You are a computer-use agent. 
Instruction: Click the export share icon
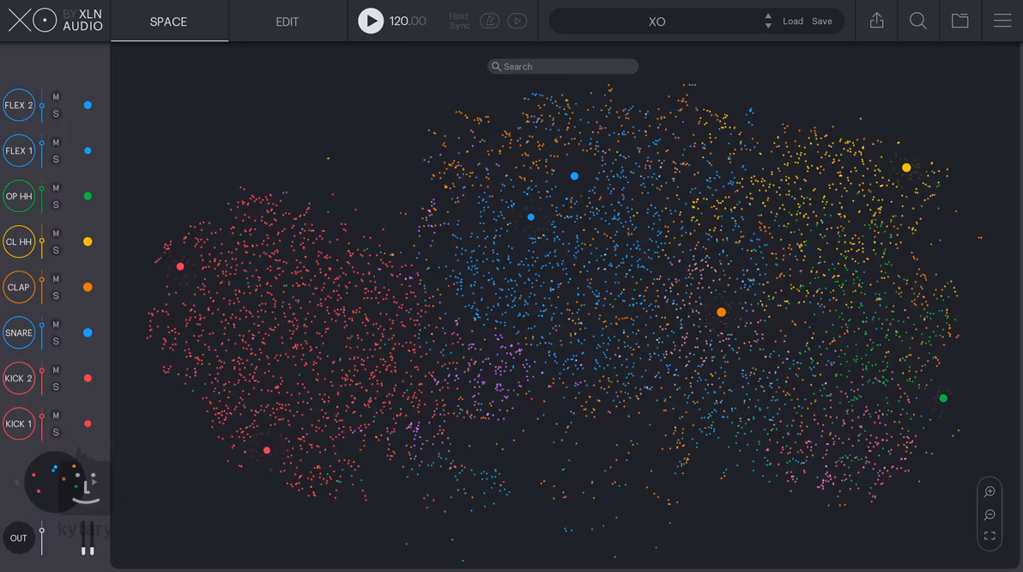(876, 21)
